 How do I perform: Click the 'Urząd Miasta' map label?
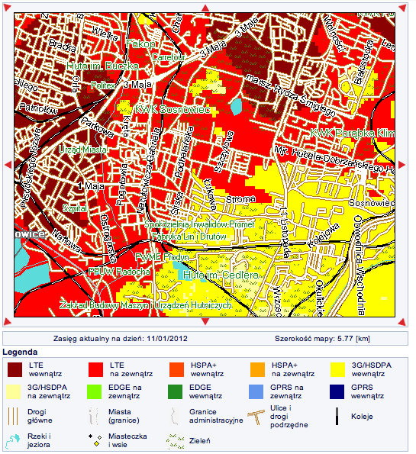(x=83, y=150)
